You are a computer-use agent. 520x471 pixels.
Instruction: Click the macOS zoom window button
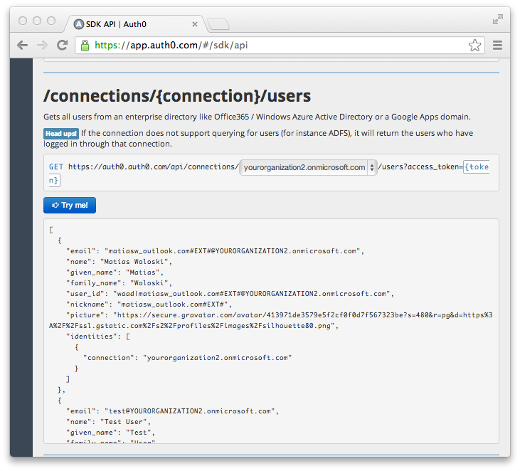(51, 21)
